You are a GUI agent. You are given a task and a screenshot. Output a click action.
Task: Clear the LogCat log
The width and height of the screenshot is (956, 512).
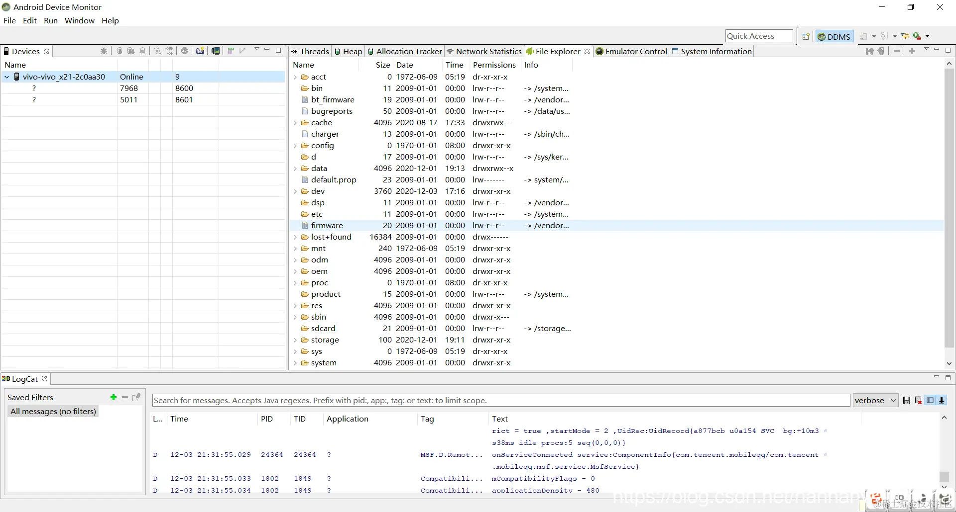coord(918,401)
